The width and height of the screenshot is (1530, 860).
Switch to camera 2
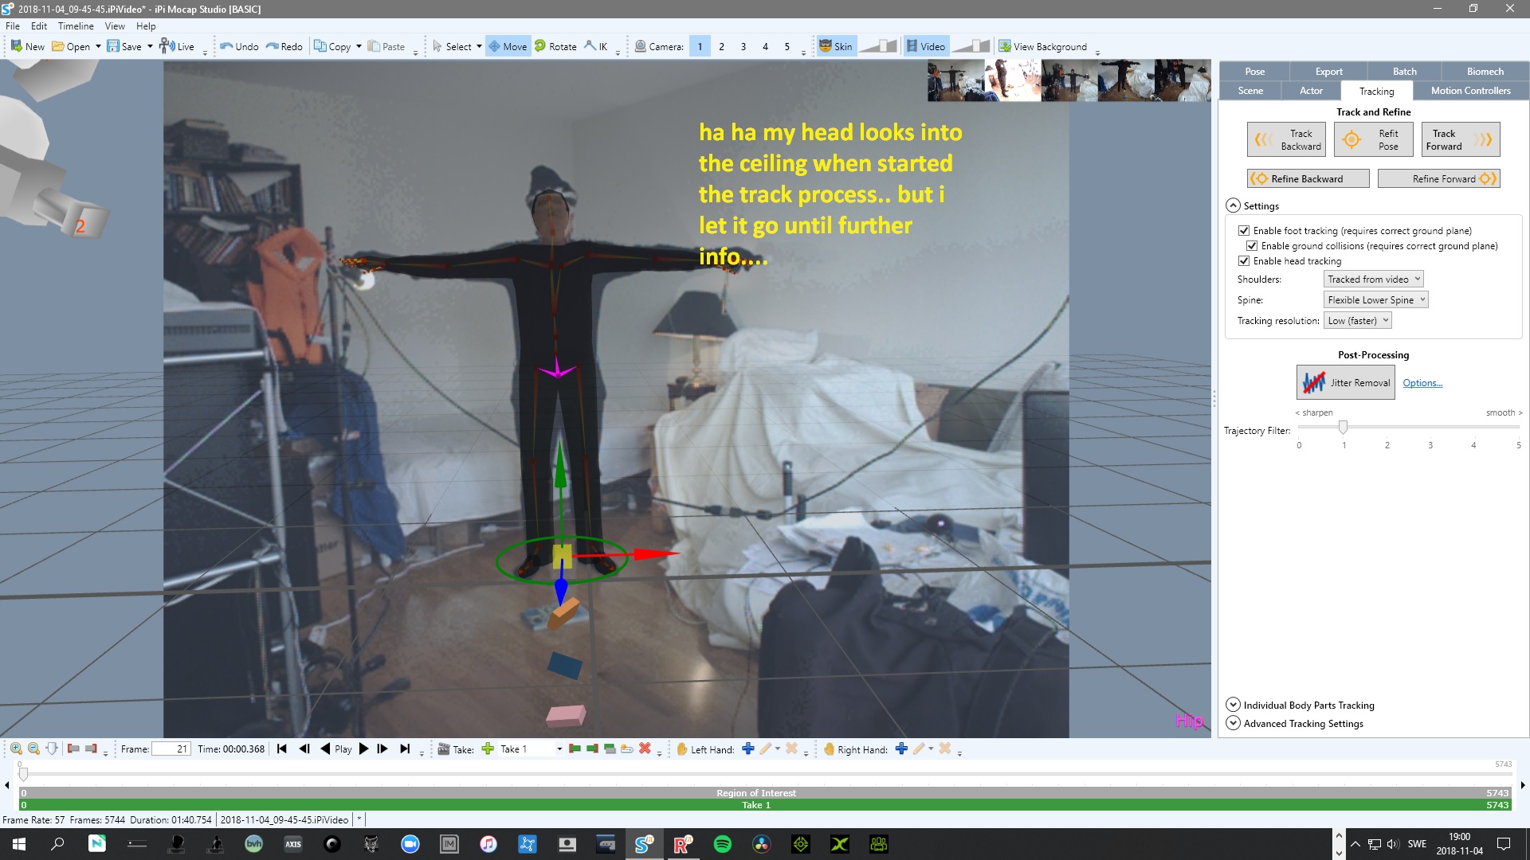point(722,46)
